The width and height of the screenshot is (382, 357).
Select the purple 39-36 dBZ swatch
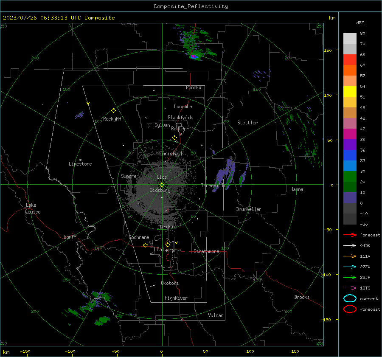click(x=350, y=144)
